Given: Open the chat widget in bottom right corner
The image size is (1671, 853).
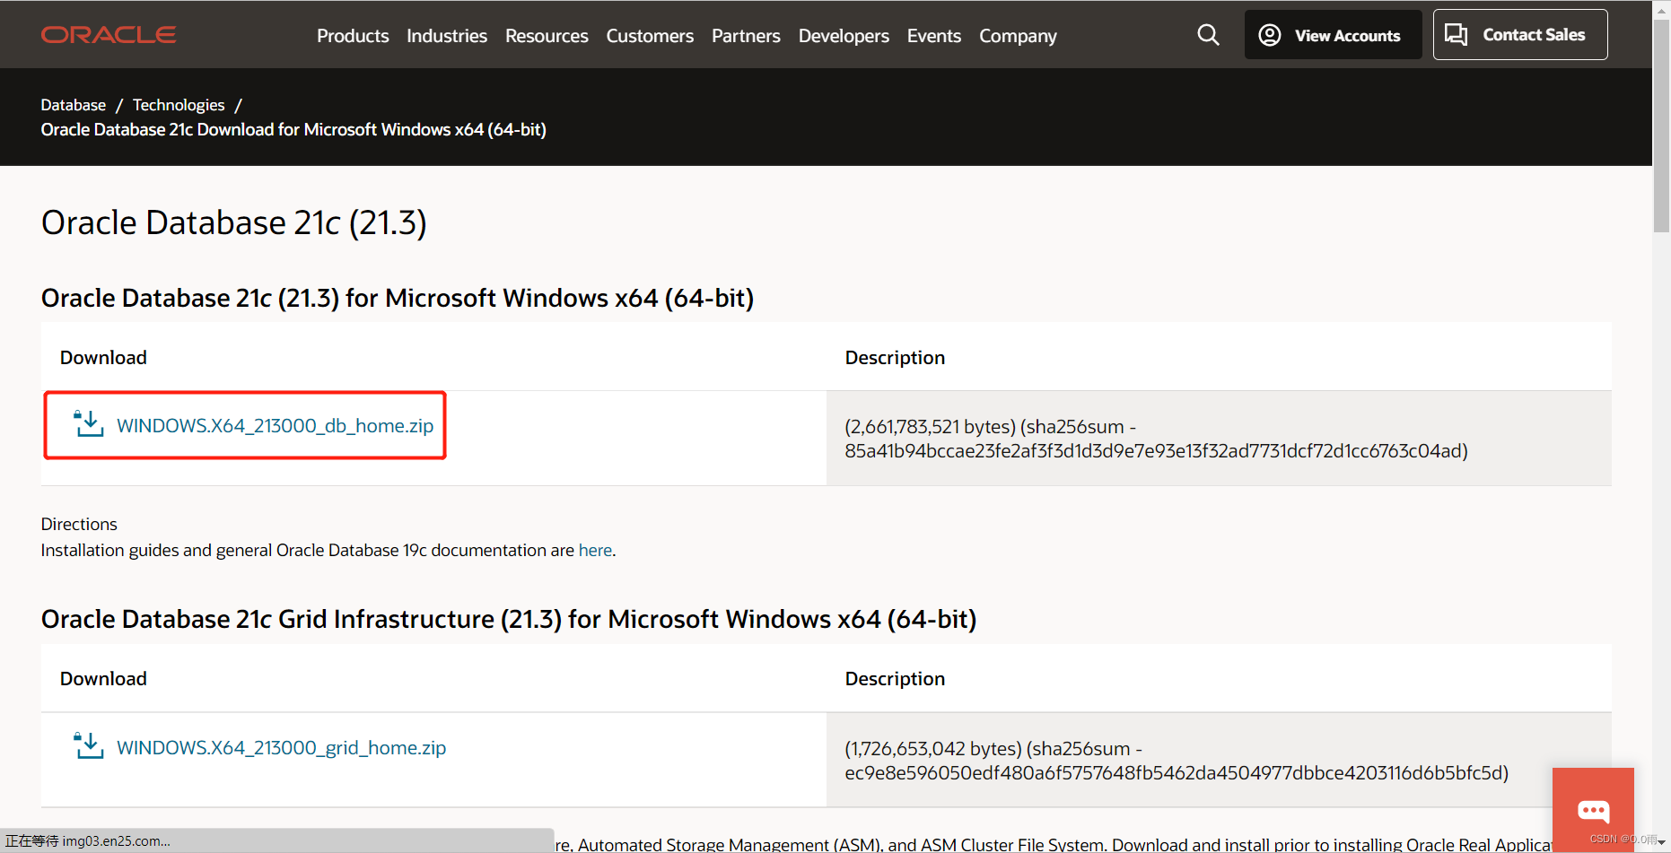Looking at the screenshot, I should pos(1593,810).
